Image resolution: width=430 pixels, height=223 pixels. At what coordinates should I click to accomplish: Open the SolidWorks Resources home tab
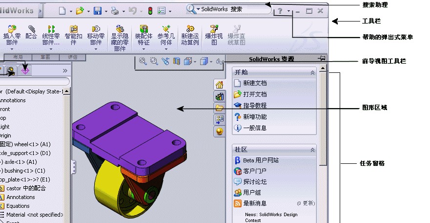click(219, 85)
